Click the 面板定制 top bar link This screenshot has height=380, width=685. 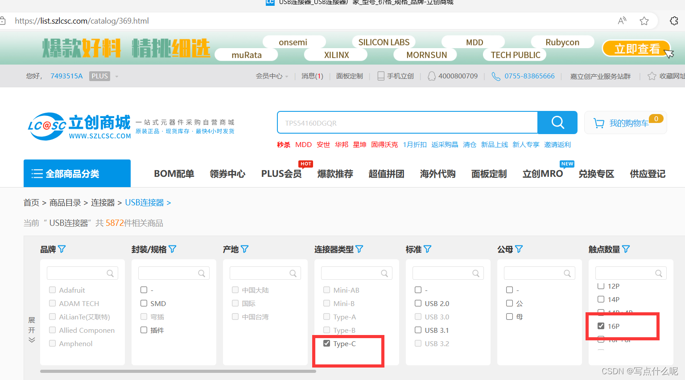(x=350, y=76)
